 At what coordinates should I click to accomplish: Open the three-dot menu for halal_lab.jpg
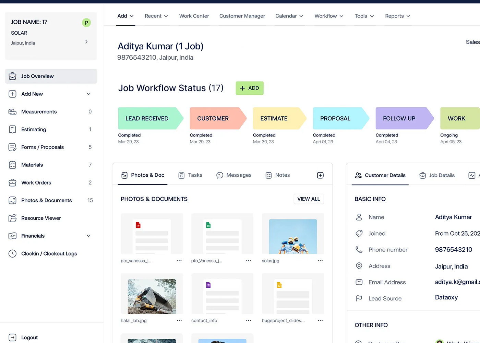pyautogui.click(x=179, y=320)
